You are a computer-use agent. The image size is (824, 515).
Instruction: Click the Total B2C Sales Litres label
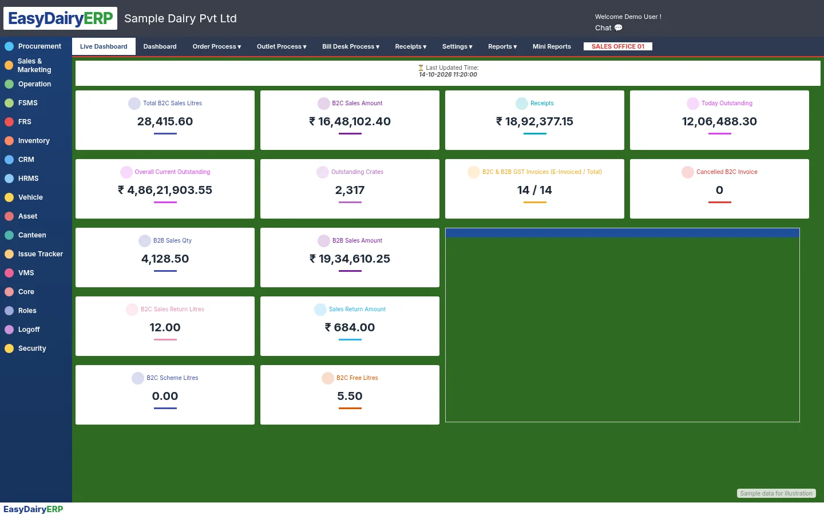tap(172, 104)
